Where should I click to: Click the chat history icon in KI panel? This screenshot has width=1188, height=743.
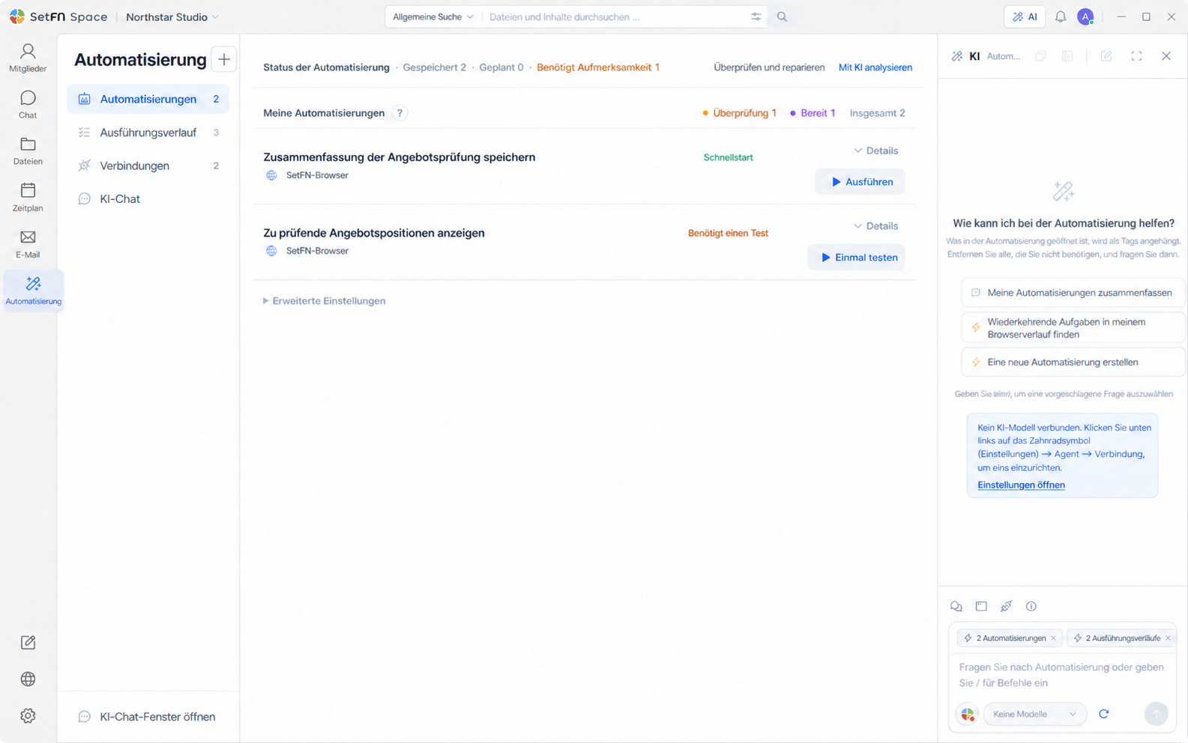956,606
